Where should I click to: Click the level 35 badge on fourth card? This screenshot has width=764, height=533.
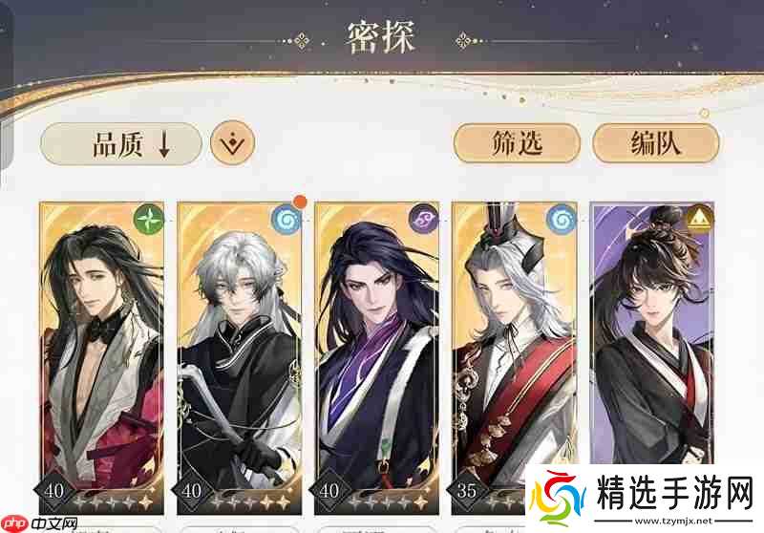pos(466,491)
